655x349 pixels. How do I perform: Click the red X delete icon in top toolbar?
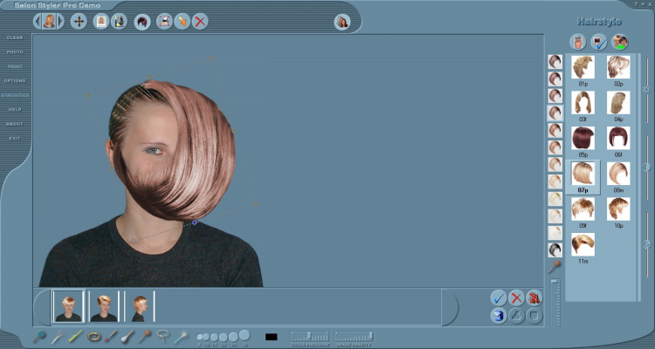pyautogui.click(x=200, y=21)
